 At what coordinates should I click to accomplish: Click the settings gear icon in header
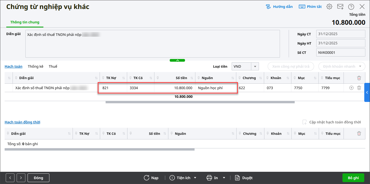point(329,7)
